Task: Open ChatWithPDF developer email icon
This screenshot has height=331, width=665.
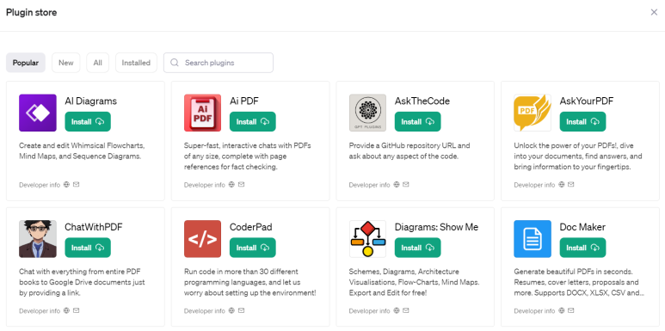Action: (x=77, y=310)
